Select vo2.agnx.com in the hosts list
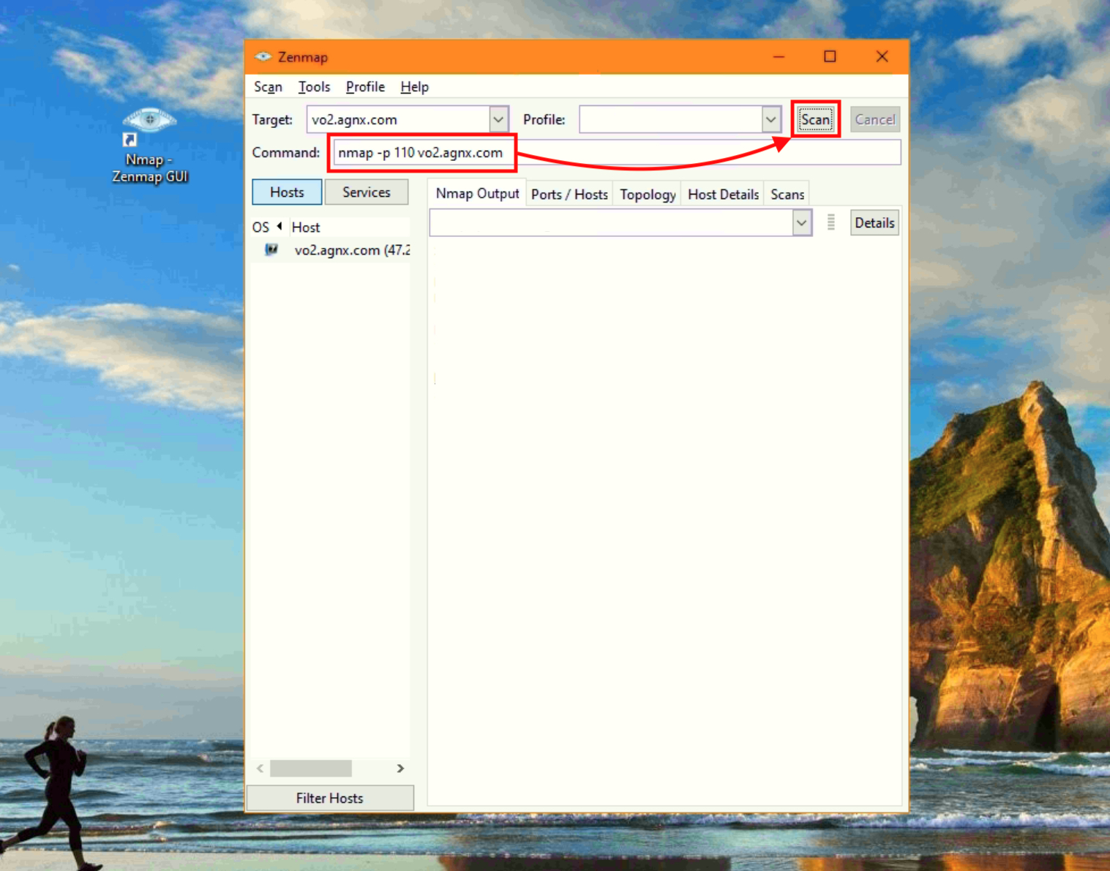This screenshot has height=871, width=1110. (351, 250)
